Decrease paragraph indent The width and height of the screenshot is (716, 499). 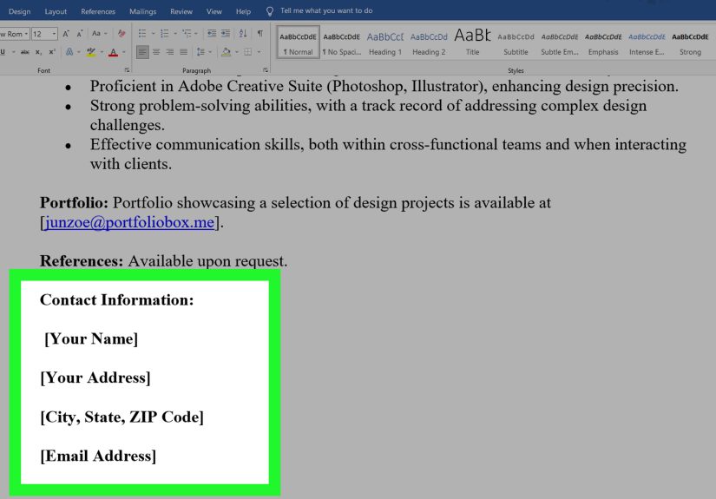click(x=212, y=34)
